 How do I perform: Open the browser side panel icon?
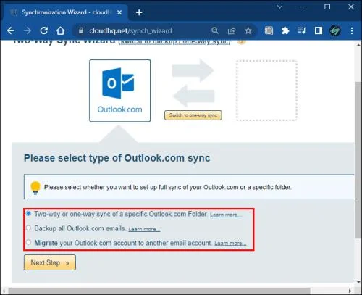click(319, 30)
